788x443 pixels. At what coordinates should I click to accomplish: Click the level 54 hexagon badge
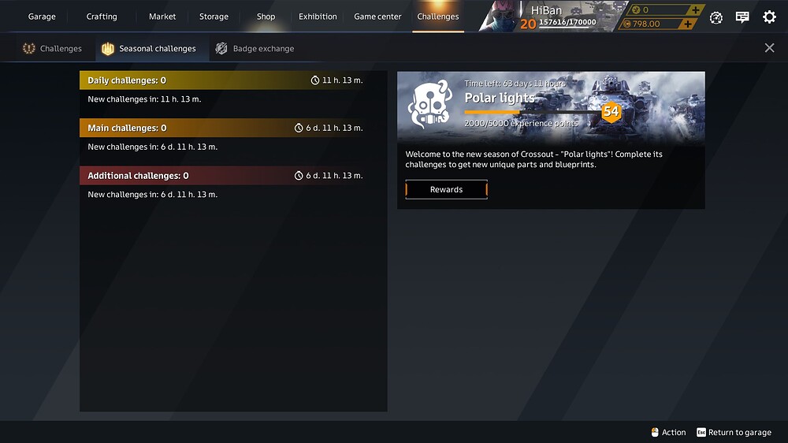tap(611, 111)
